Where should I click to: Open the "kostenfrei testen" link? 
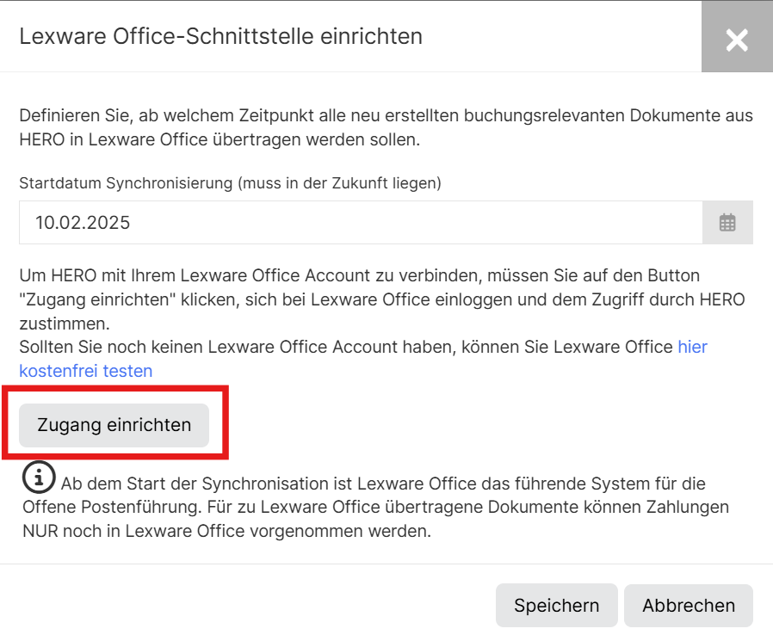tap(86, 371)
